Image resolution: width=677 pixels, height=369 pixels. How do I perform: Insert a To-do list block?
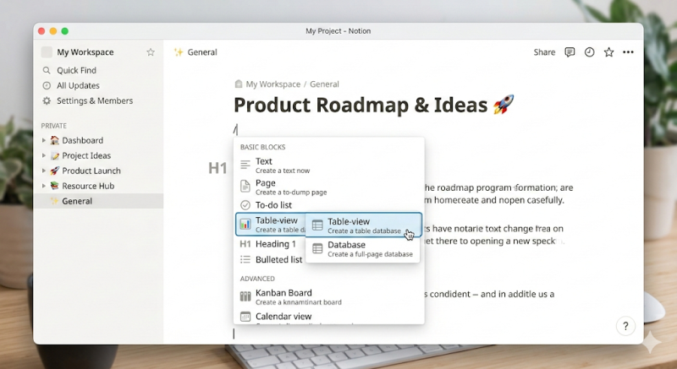(x=329, y=205)
